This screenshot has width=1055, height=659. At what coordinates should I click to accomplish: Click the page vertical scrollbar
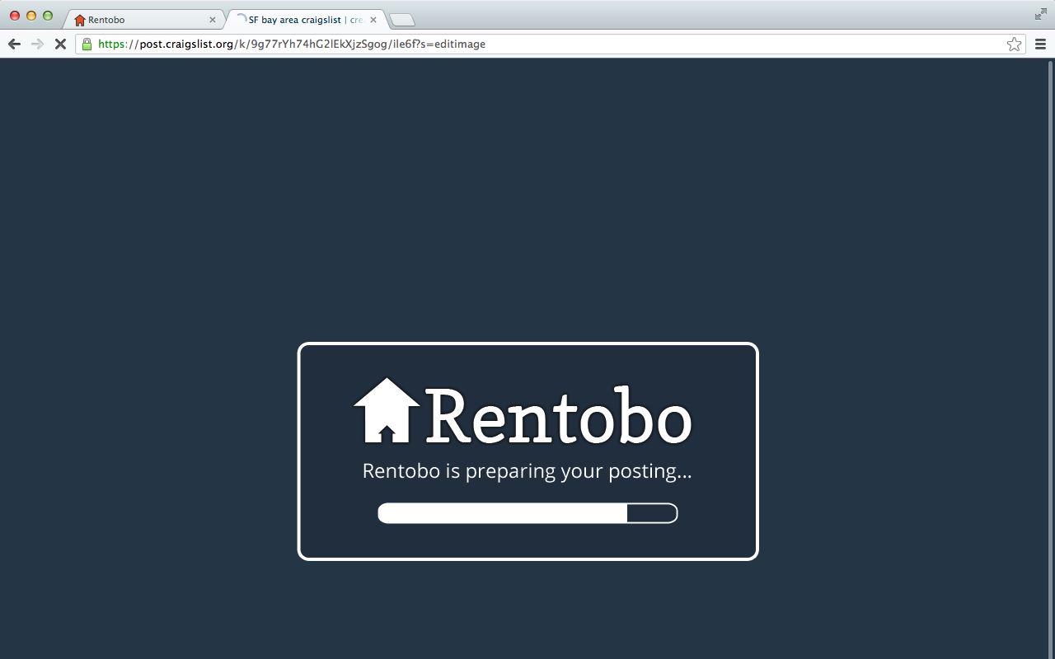[x=1050, y=358]
